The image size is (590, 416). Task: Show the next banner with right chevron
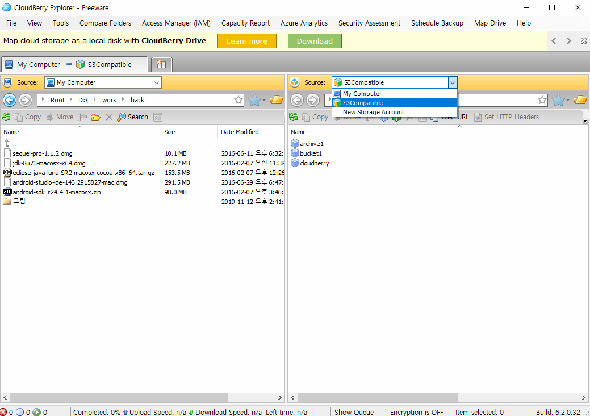pos(568,41)
